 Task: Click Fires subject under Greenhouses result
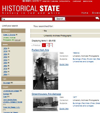coord(93,103)
